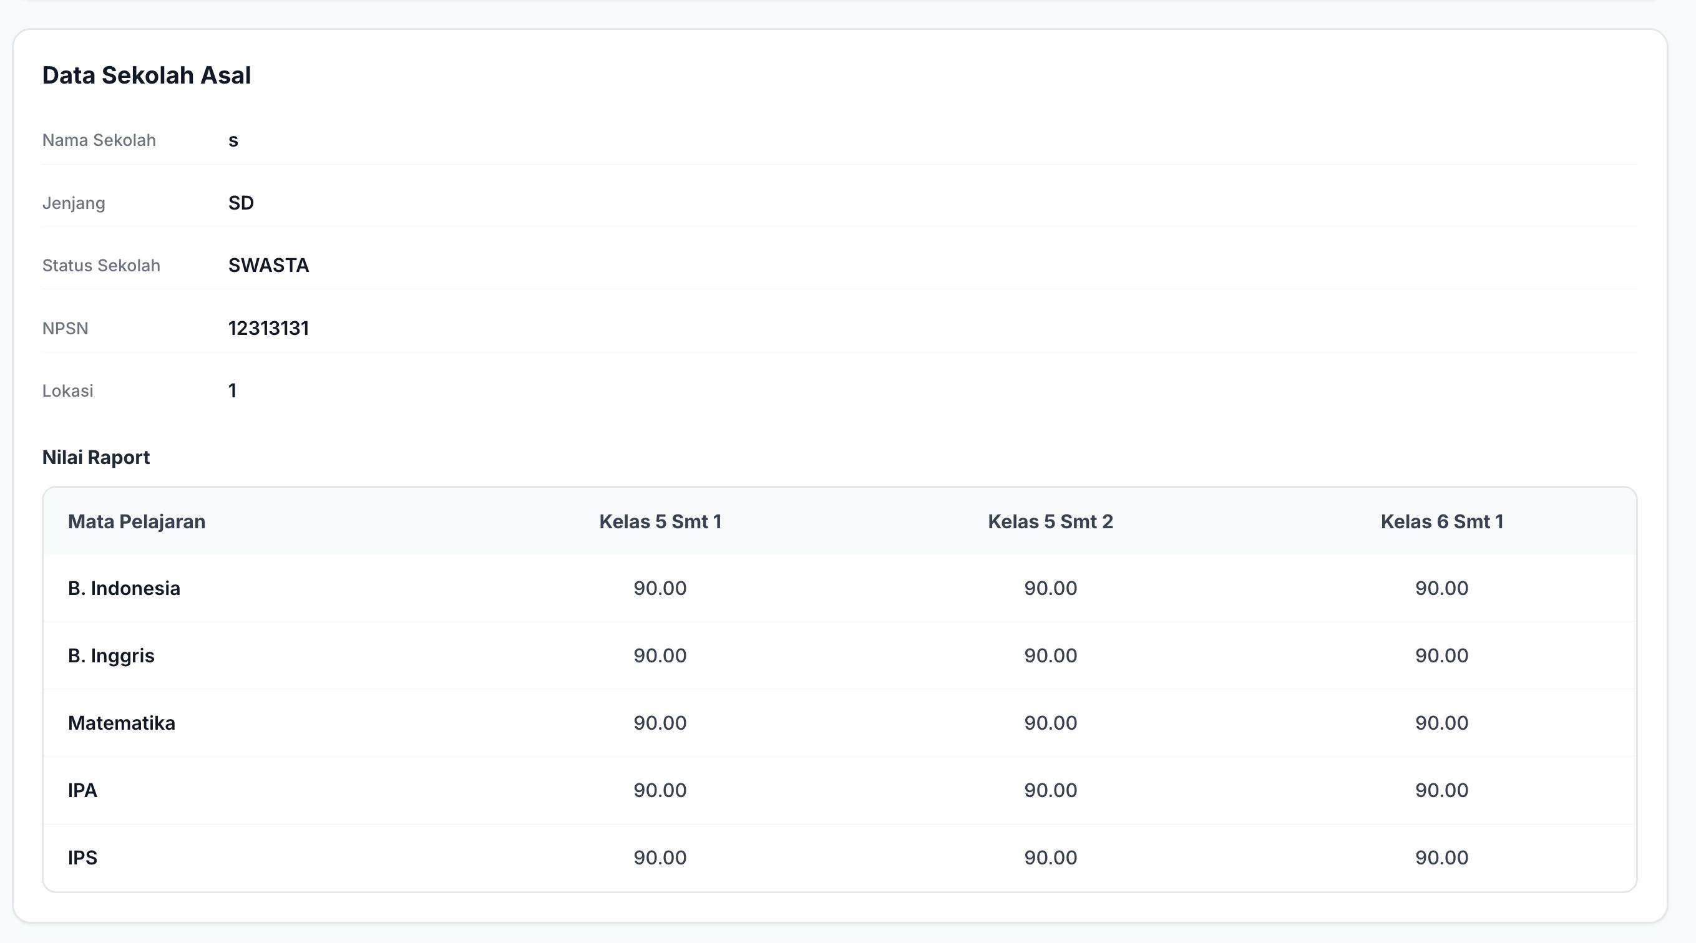Viewport: 1696px width, 943px height.
Task: Select the B. Inggris row label
Action: [111, 656]
